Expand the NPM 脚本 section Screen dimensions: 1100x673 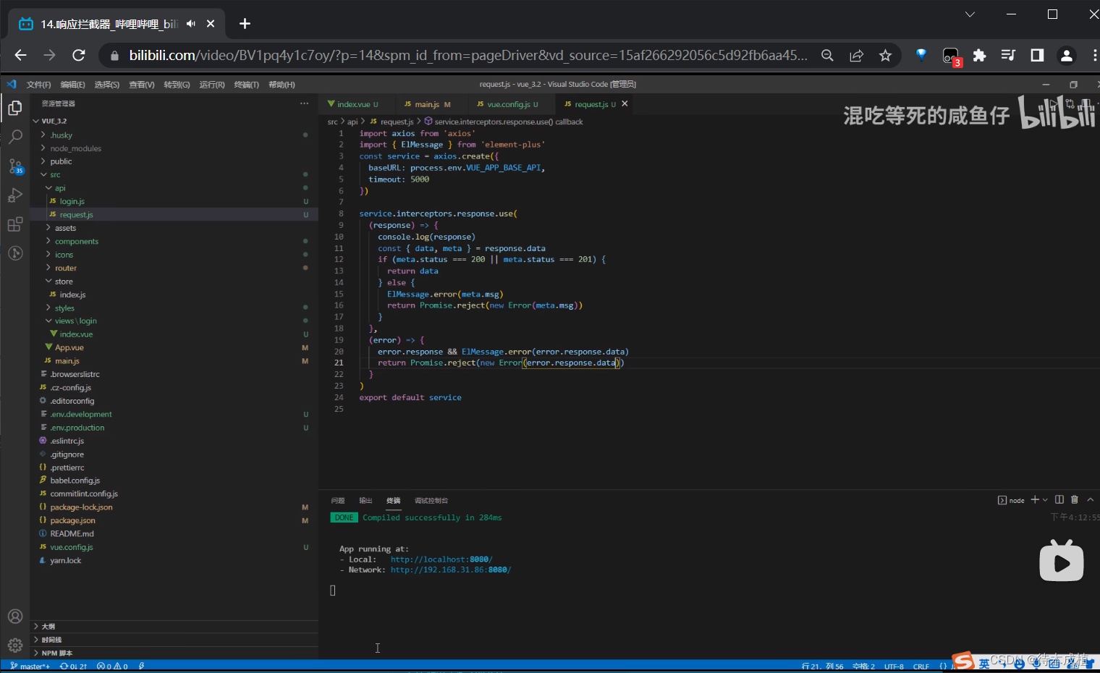coord(56,653)
